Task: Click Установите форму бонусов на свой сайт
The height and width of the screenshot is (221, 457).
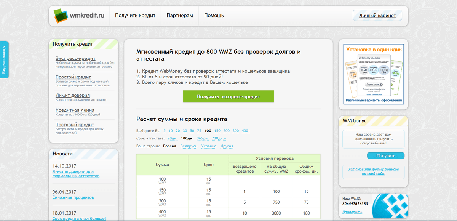Action: pos(373,171)
